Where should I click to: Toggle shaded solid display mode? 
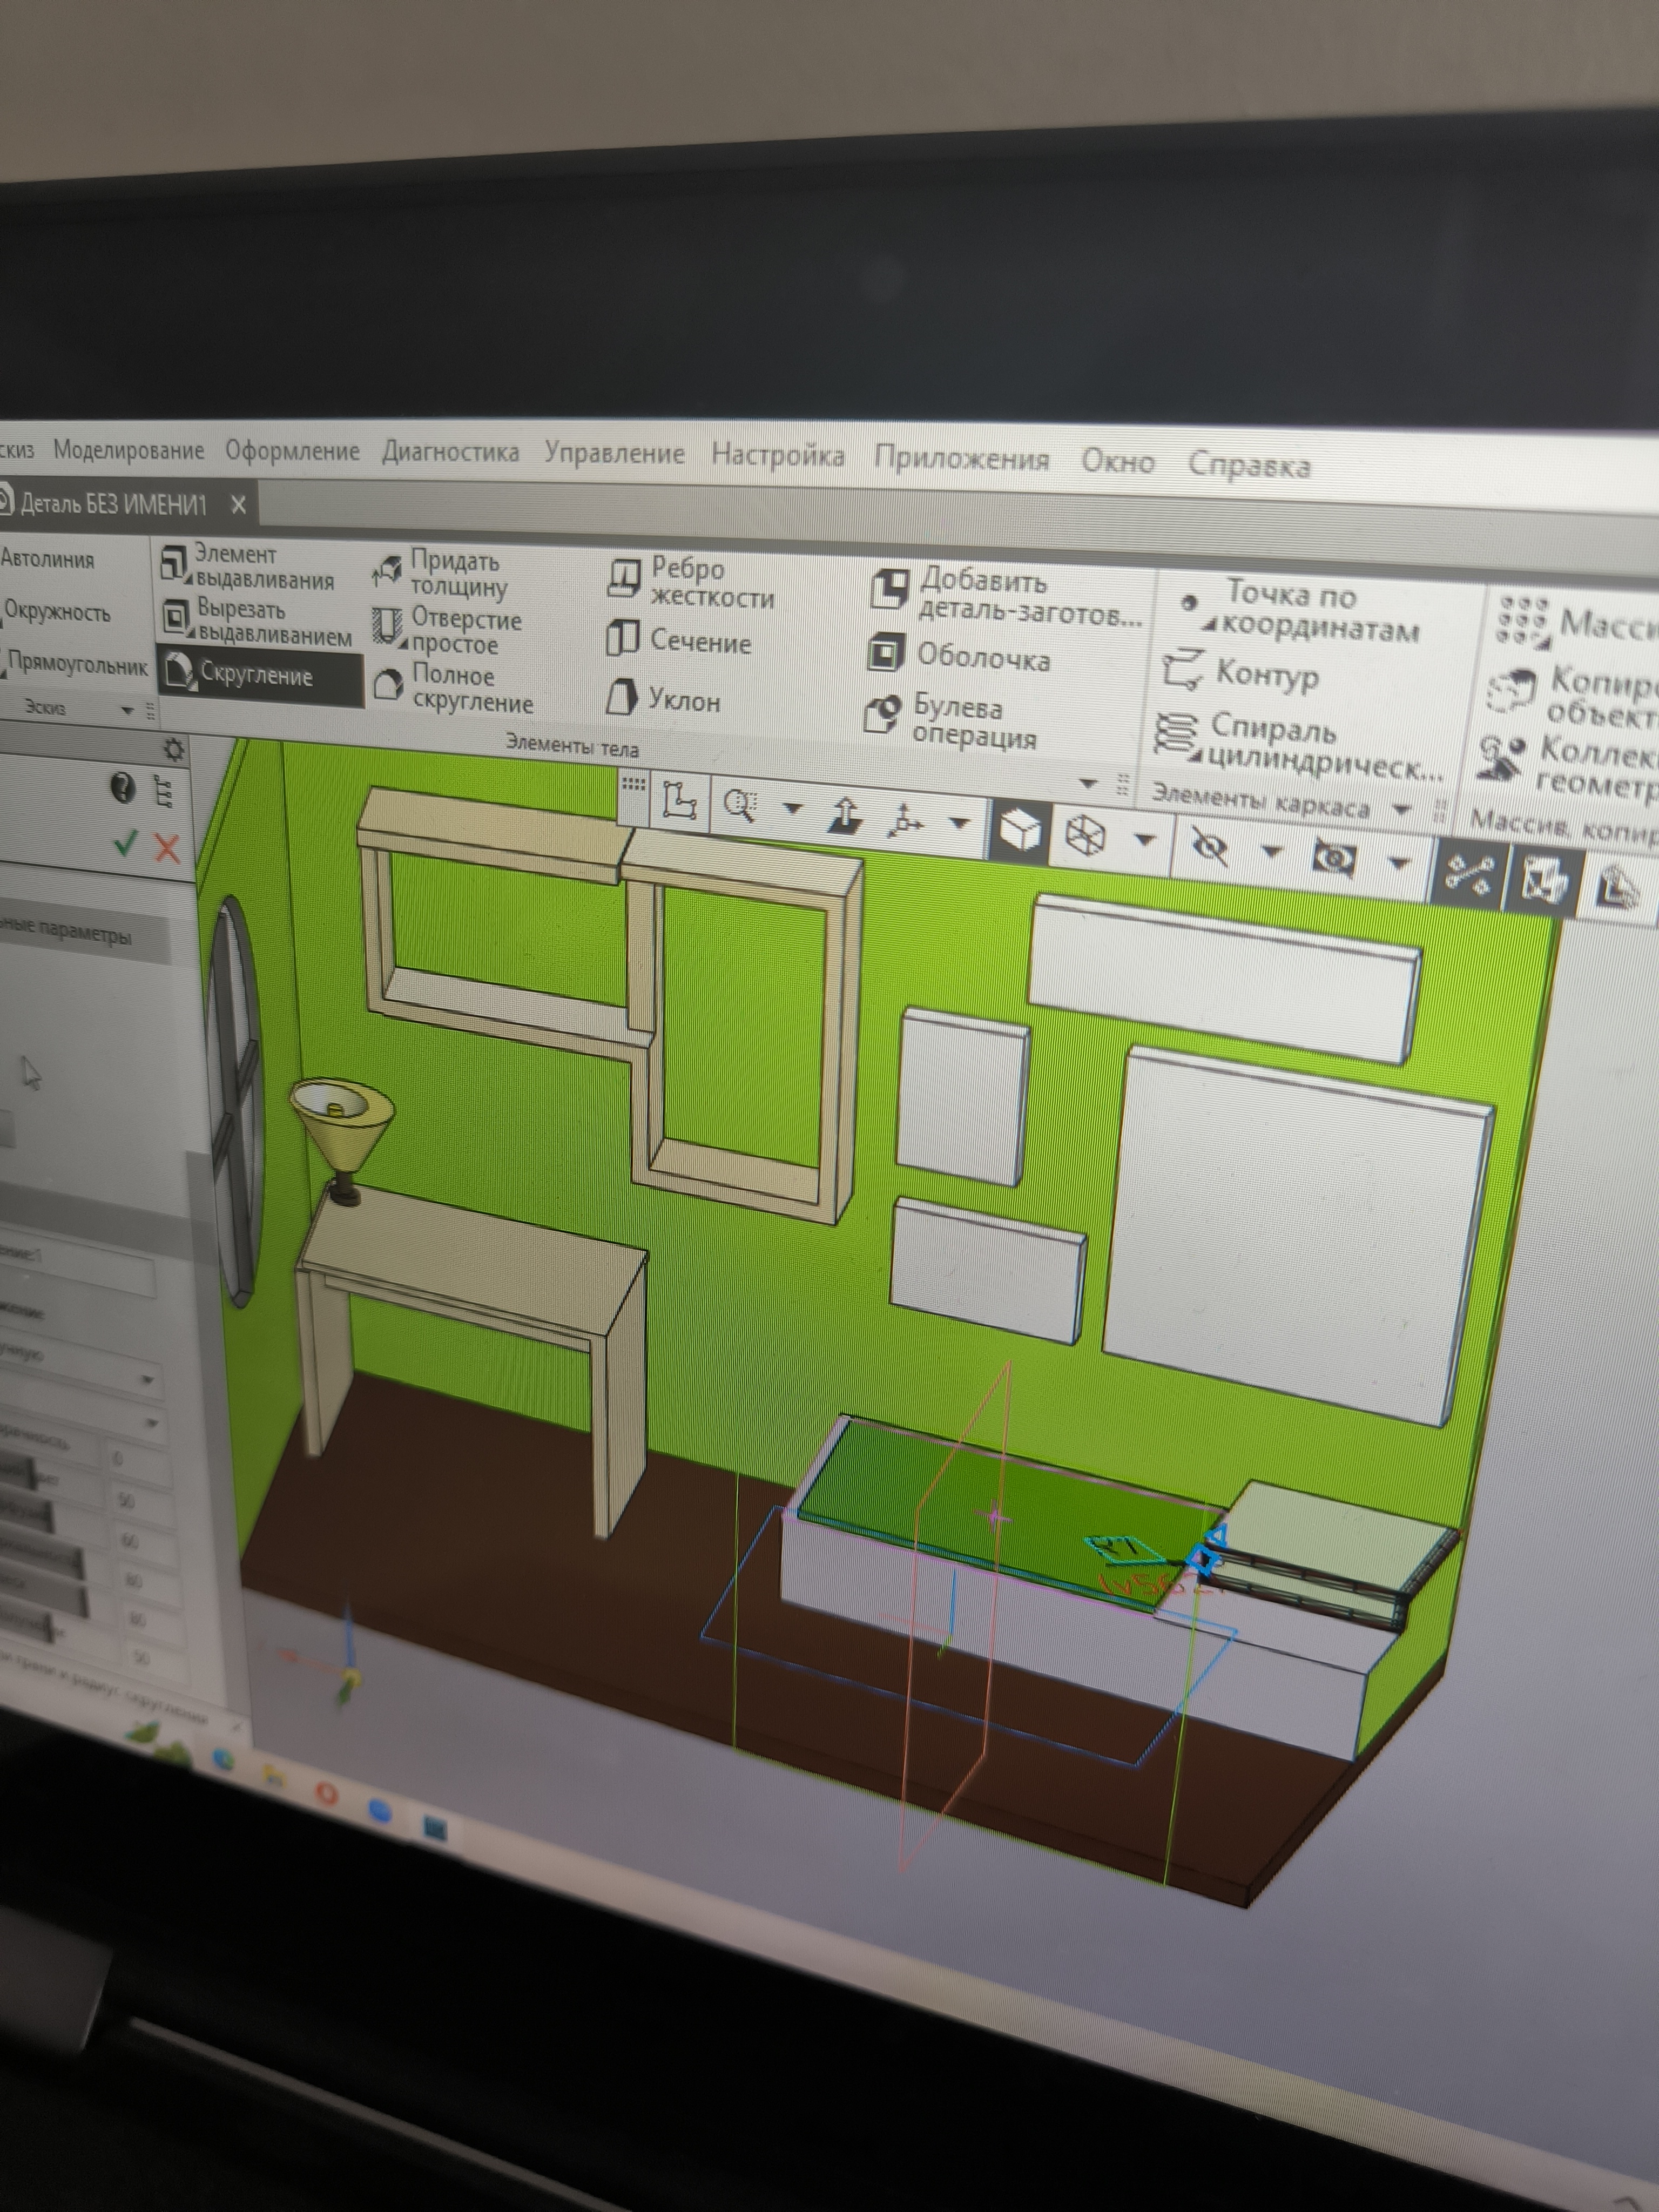click(1020, 831)
